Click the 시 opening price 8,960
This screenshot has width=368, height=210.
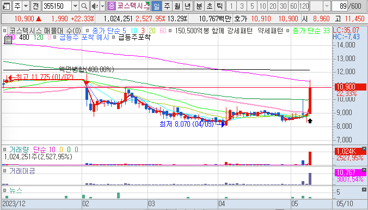point(321,19)
